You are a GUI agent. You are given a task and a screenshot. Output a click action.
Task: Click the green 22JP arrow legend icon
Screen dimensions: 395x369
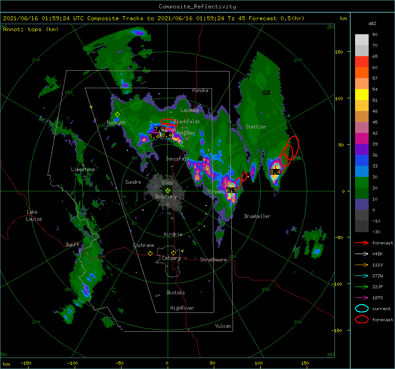(x=362, y=287)
